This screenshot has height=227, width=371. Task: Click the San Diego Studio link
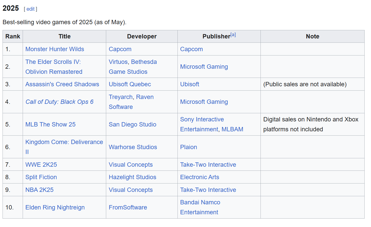point(132,124)
